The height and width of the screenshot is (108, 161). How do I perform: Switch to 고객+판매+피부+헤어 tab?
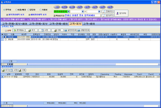point(14,24)
